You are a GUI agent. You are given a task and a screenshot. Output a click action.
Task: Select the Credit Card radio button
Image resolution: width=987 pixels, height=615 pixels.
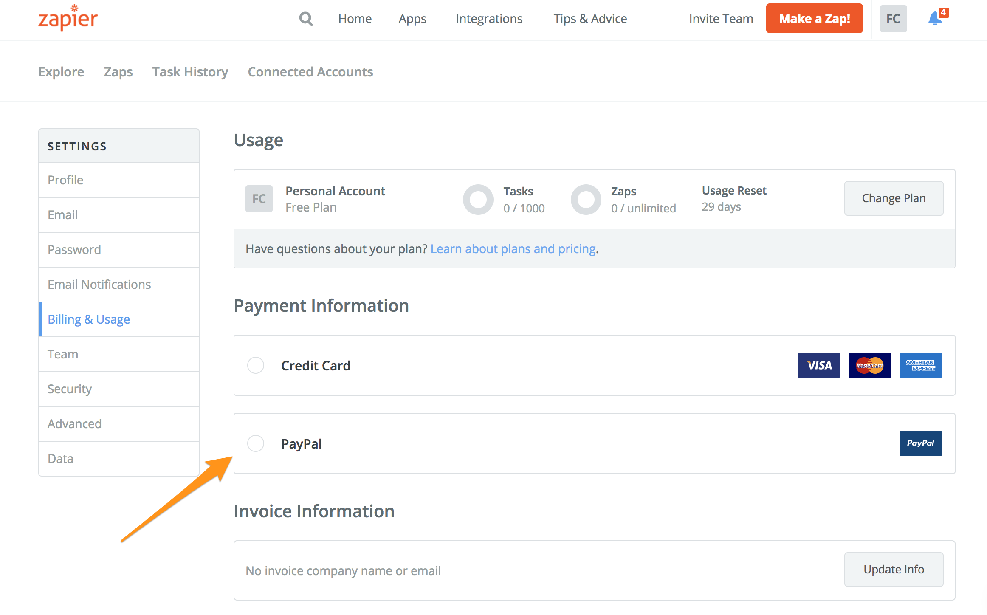coord(257,366)
